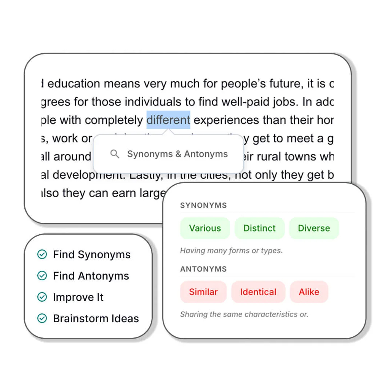This screenshot has height=390, width=390.
Task: Select the Distinct synonym chip
Action: tap(260, 228)
